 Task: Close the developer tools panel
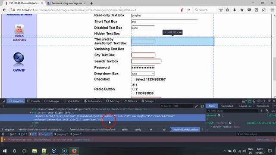pyautogui.click(x=274, y=101)
